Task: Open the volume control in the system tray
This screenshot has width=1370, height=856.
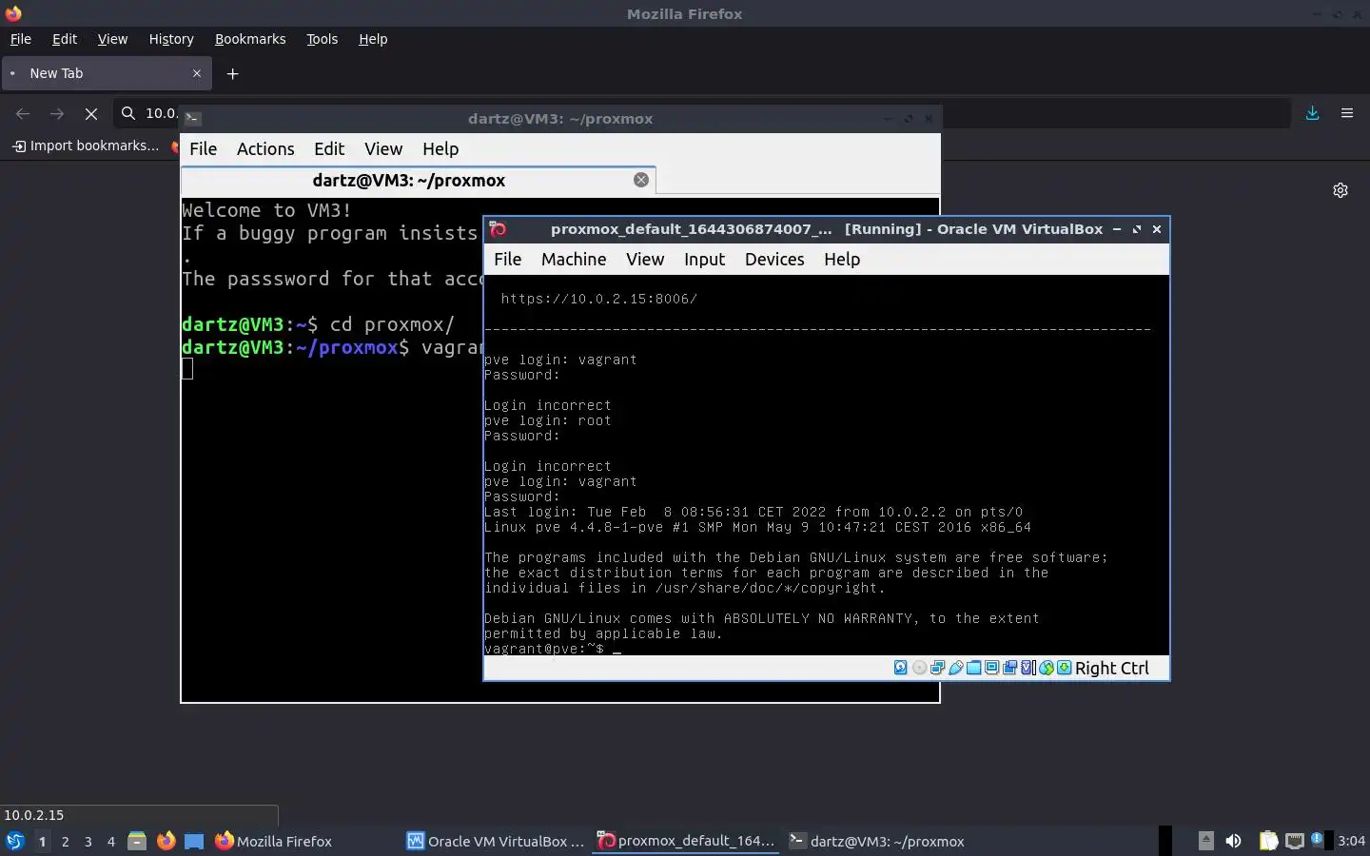Action: [x=1233, y=841]
